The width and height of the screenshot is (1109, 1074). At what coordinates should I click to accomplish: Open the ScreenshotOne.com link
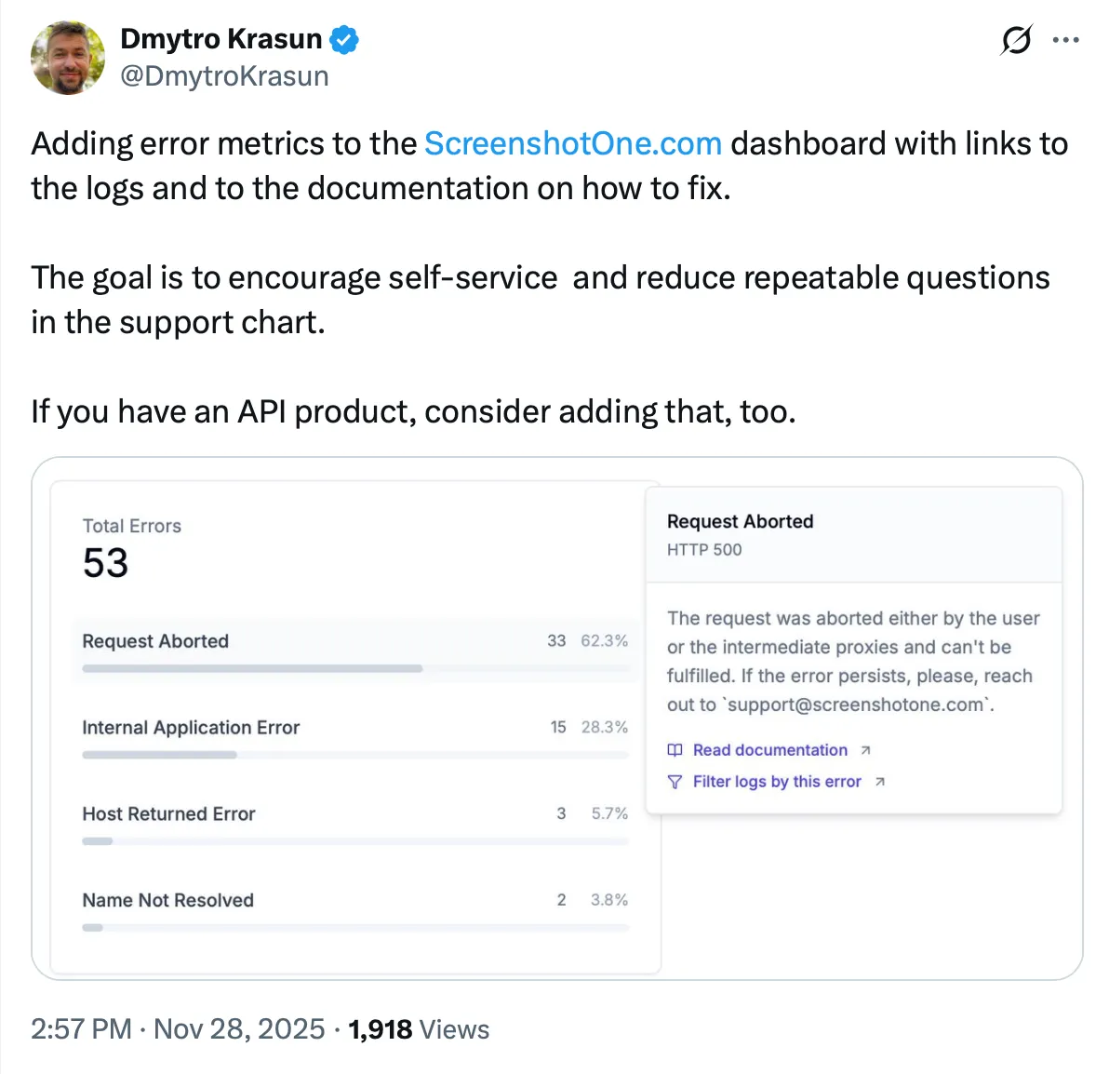[572, 143]
